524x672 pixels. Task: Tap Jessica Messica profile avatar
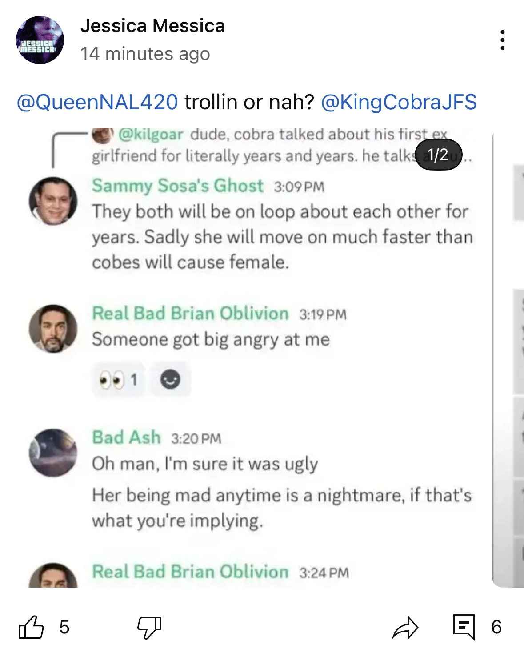40,40
